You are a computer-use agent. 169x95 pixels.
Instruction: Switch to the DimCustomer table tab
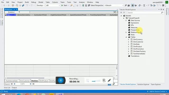click(25, 81)
